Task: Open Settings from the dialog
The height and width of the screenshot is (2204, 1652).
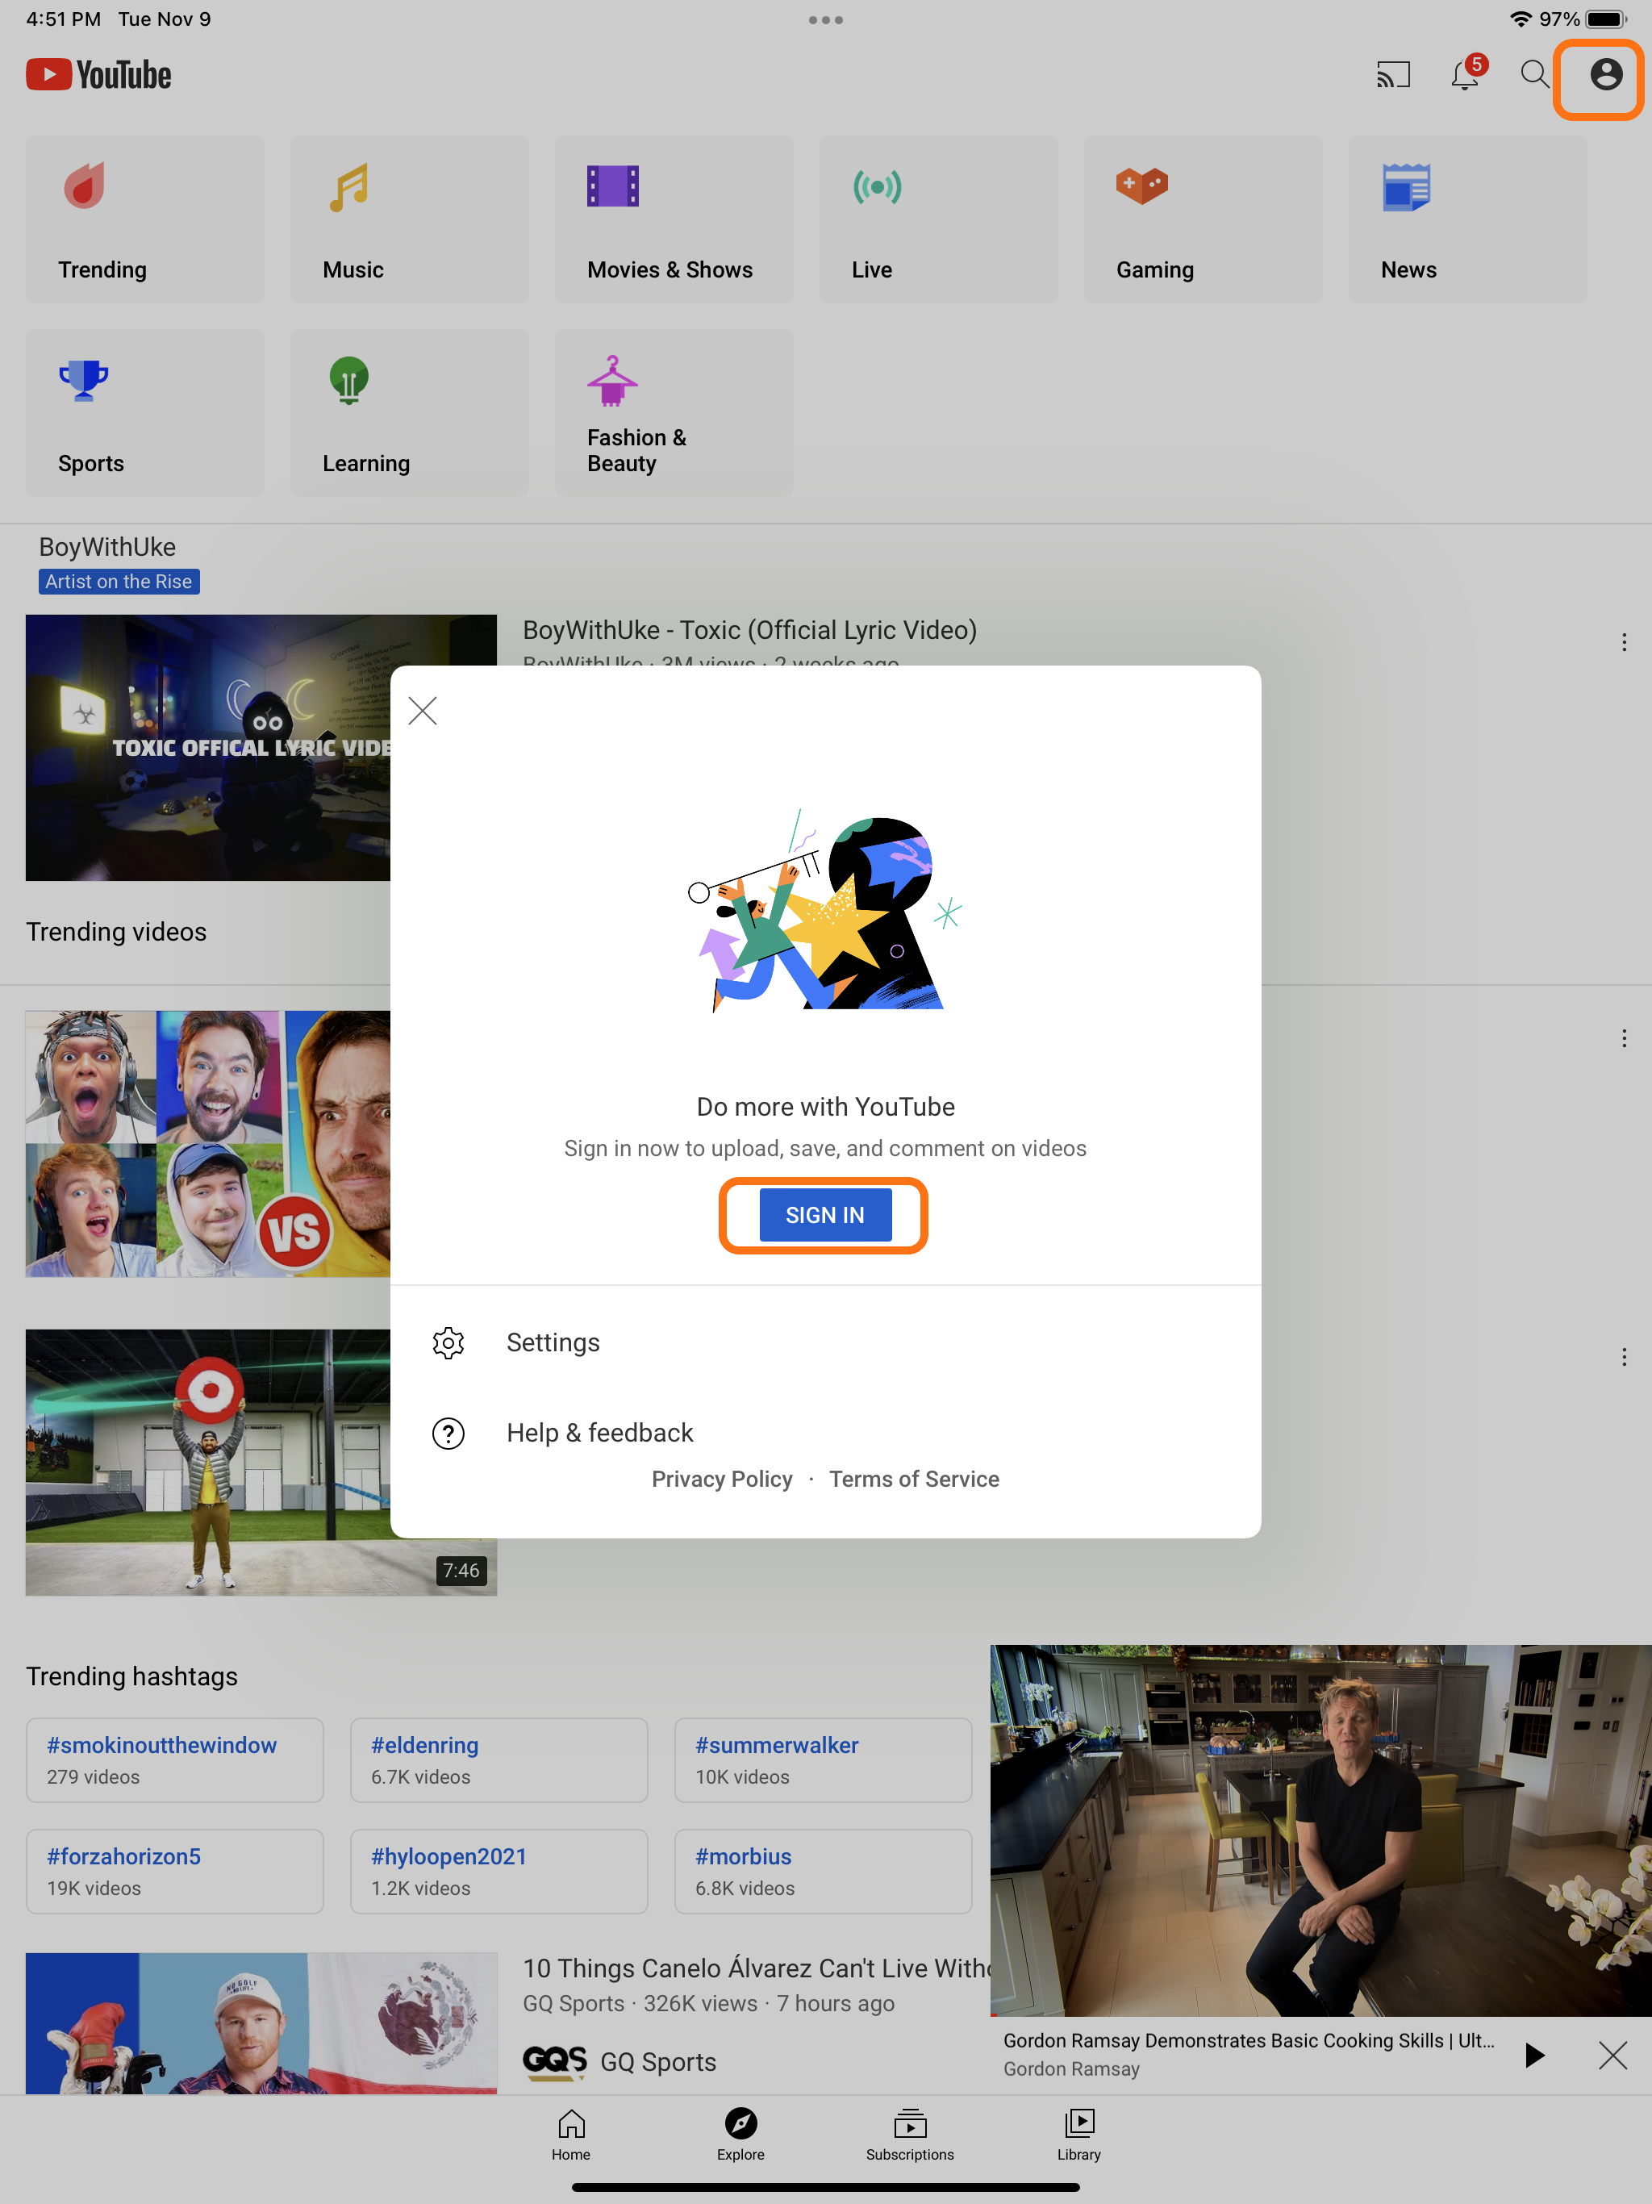Action: (825, 1342)
